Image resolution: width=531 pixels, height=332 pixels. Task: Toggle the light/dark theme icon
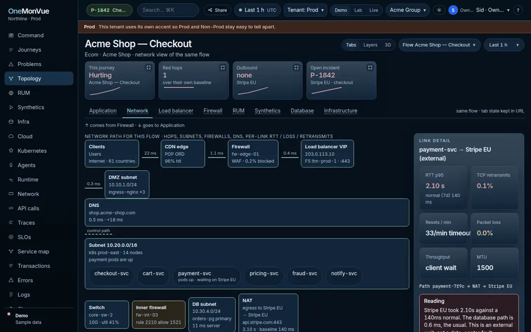(x=439, y=10)
